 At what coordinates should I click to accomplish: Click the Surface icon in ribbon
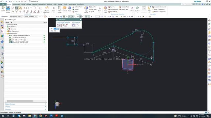(137, 8)
